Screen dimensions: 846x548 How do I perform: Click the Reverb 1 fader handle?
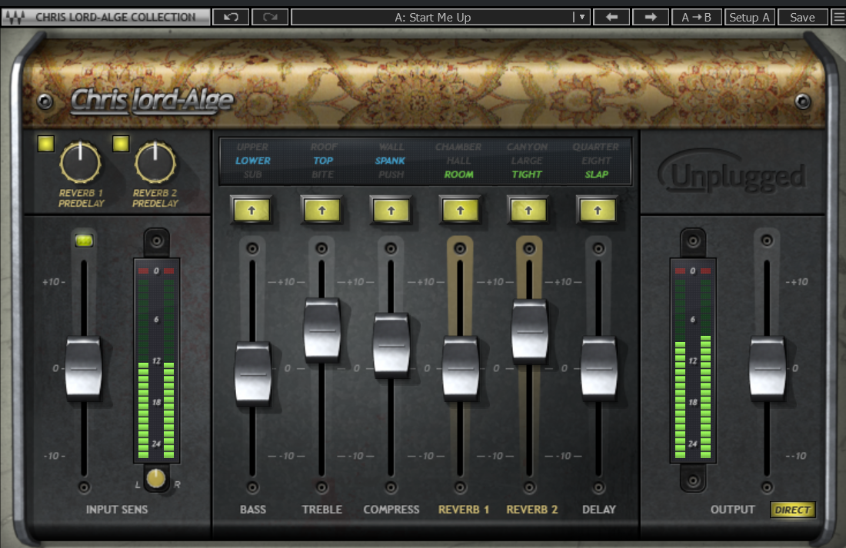pos(460,369)
